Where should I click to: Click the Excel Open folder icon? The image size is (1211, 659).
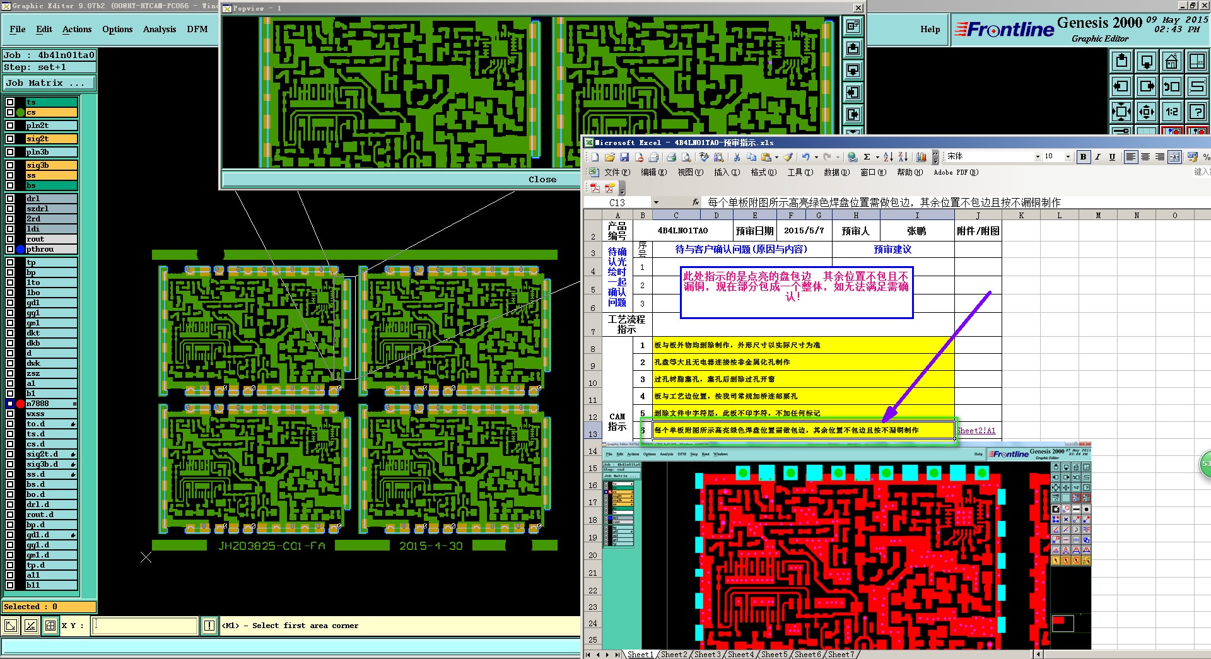tap(609, 157)
